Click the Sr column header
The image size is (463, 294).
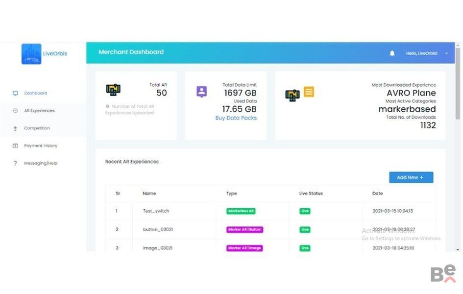[118, 194]
